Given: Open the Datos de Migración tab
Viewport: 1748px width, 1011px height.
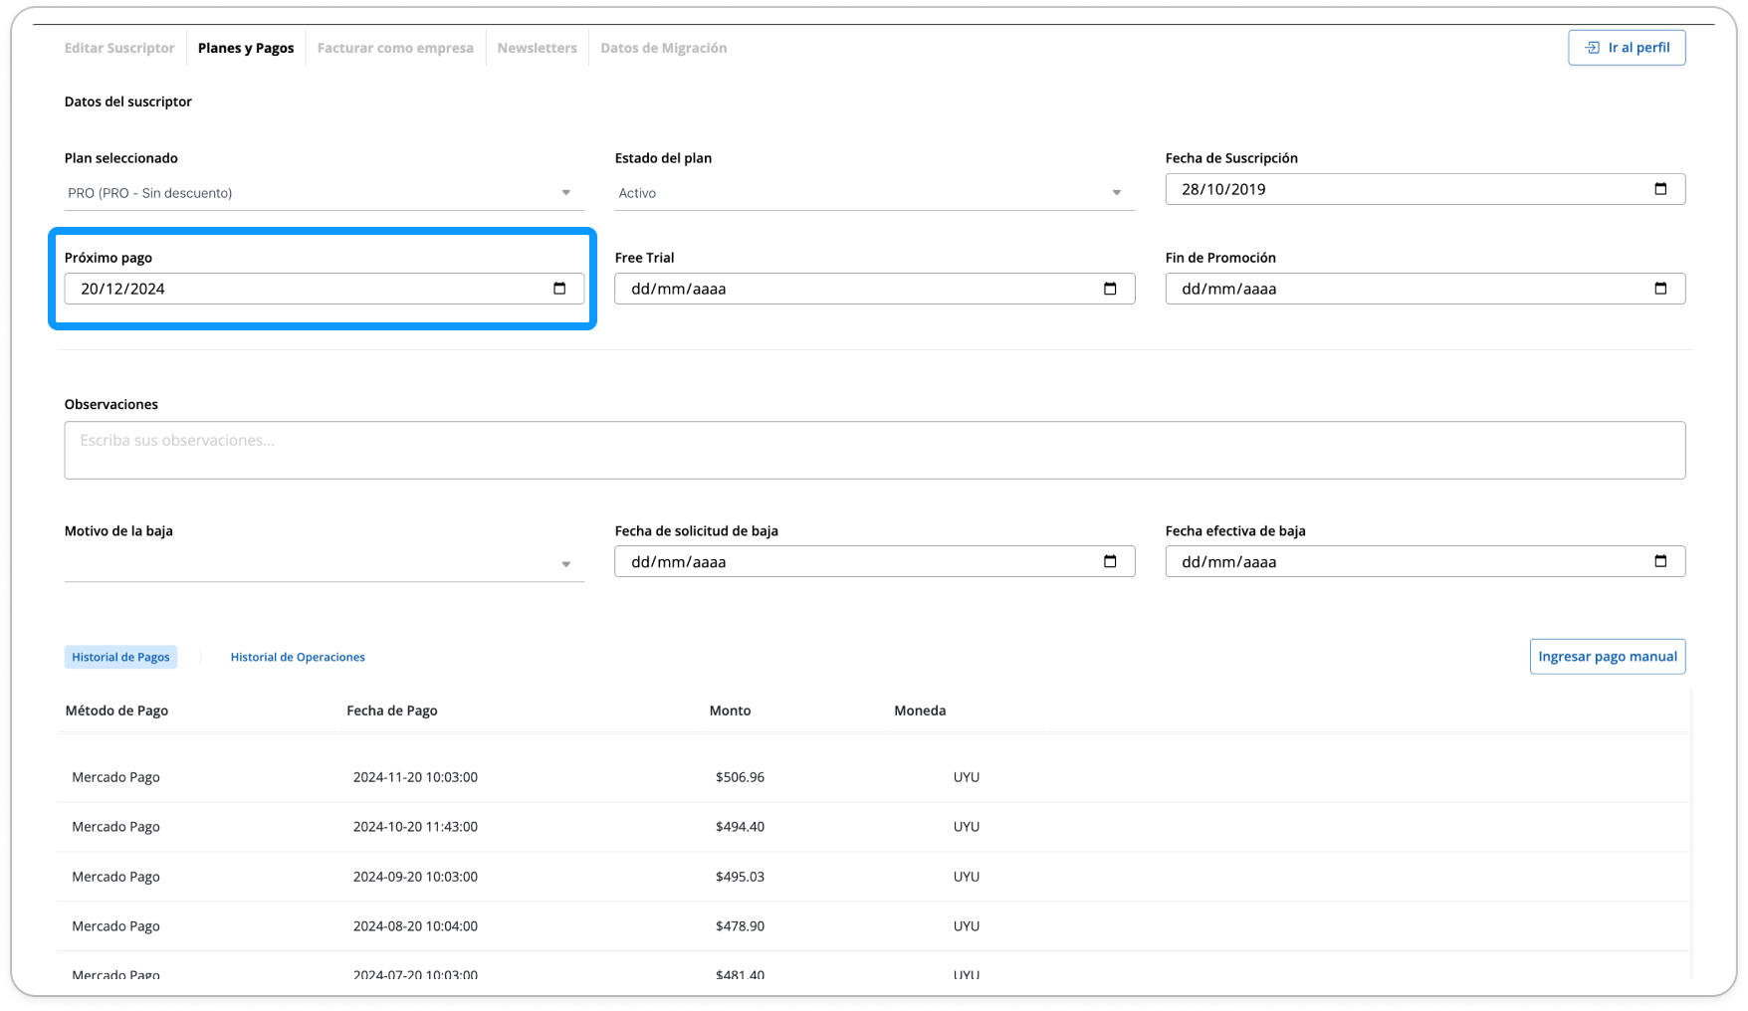Looking at the screenshot, I should [x=664, y=48].
